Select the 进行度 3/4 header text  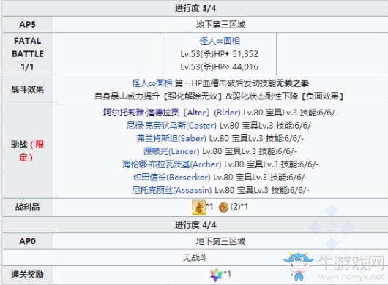(x=195, y=8)
